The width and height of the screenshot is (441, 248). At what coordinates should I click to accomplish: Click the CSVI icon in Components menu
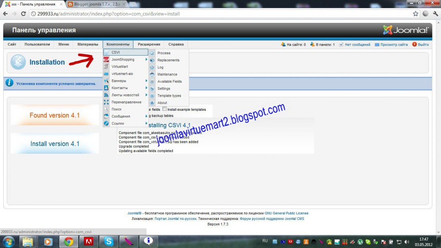[x=106, y=52]
